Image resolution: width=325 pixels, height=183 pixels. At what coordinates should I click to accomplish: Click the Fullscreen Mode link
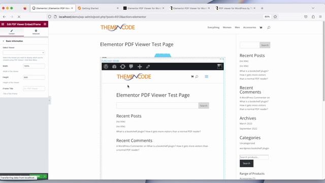[110, 61]
